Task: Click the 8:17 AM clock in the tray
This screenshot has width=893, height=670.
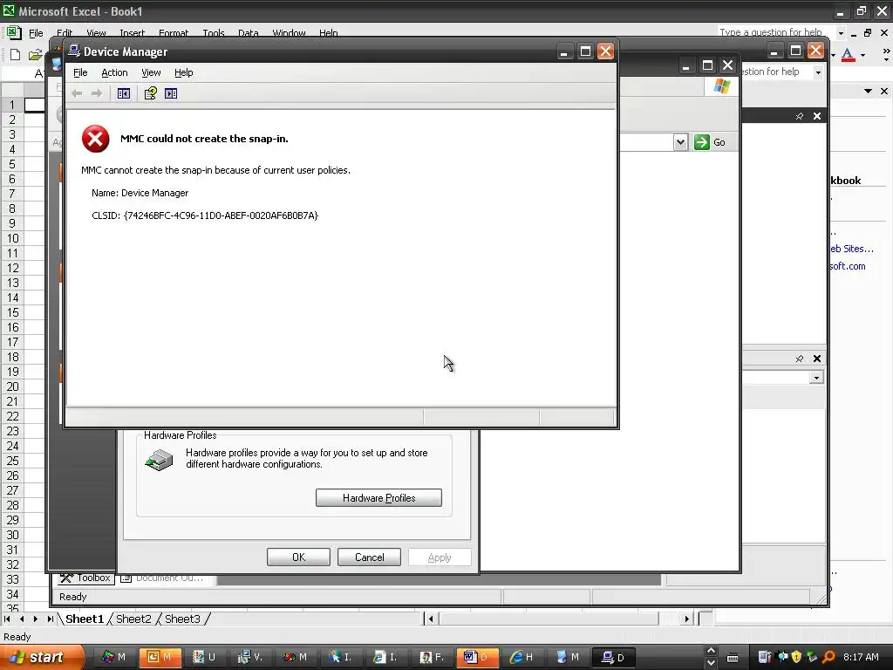Action: pyautogui.click(x=861, y=657)
